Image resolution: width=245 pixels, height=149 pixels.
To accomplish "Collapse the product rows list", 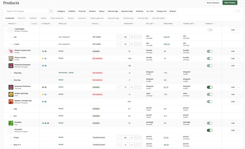I will (34, 24).
